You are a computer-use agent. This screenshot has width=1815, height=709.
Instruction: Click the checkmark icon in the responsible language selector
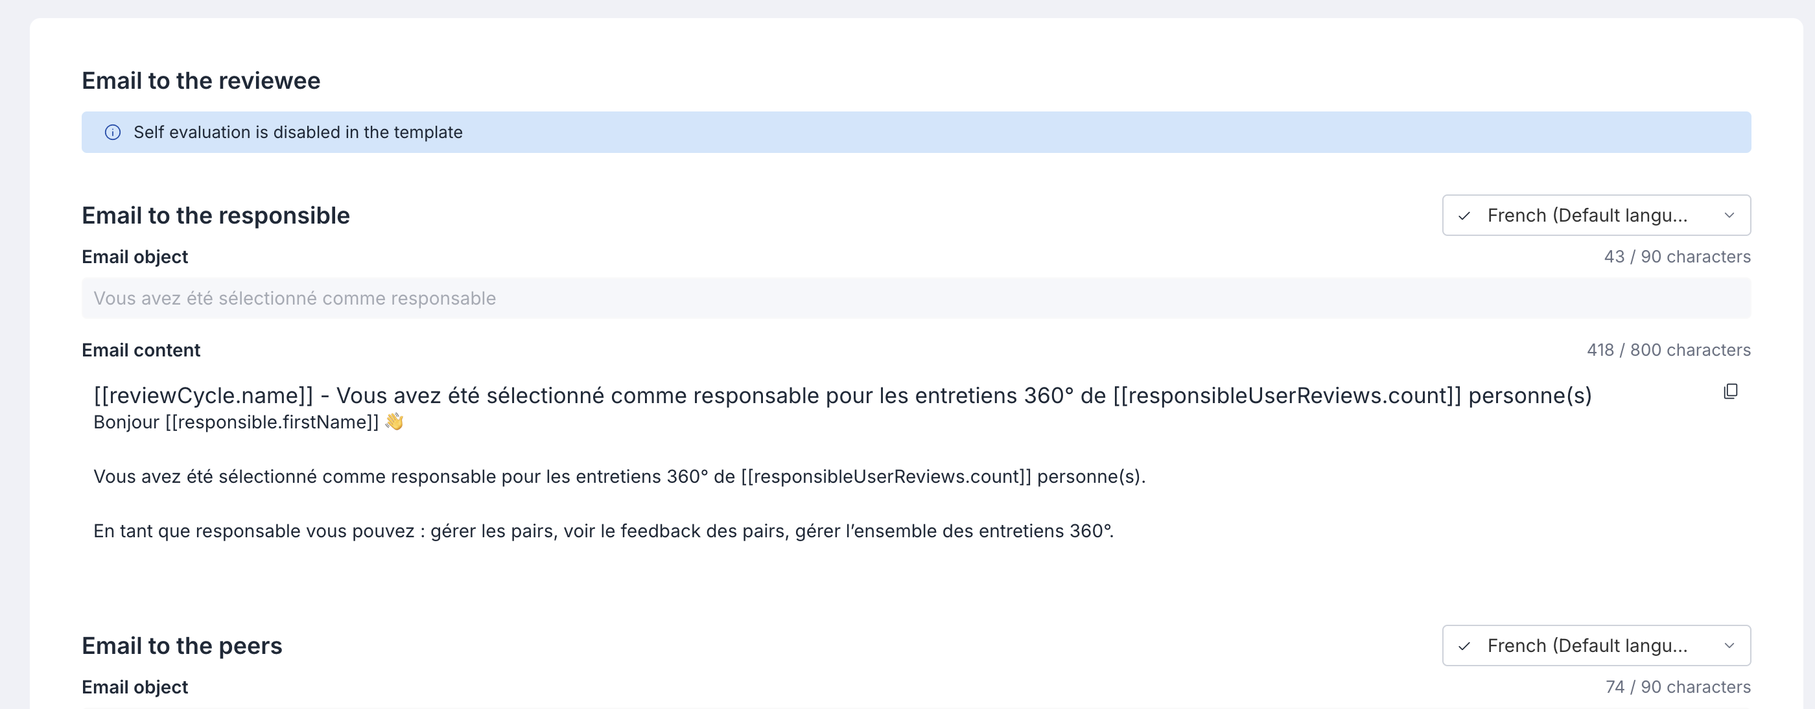click(1464, 216)
